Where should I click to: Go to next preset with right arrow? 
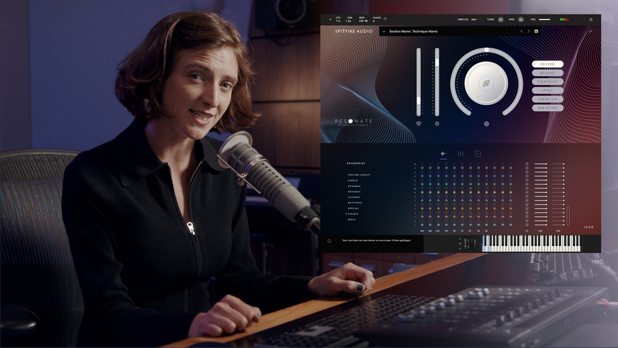tap(528, 31)
